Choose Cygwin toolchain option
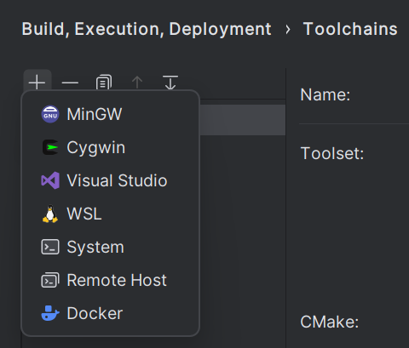Screen dimensions: 409x348 pyautogui.click(x=111, y=147)
